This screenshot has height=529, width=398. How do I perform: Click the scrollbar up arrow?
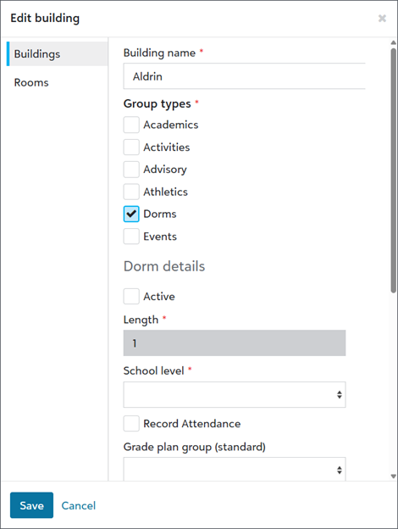pos(393,43)
